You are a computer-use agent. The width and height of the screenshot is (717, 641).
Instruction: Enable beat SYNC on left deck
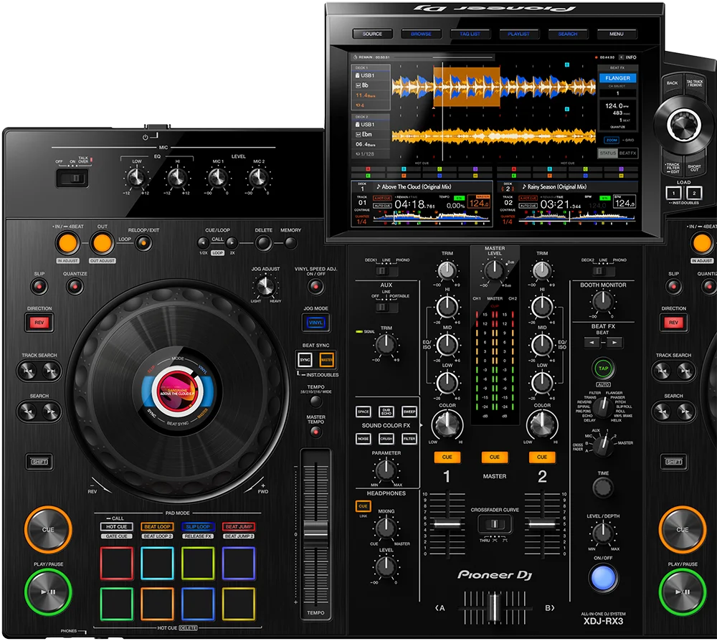point(305,360)
